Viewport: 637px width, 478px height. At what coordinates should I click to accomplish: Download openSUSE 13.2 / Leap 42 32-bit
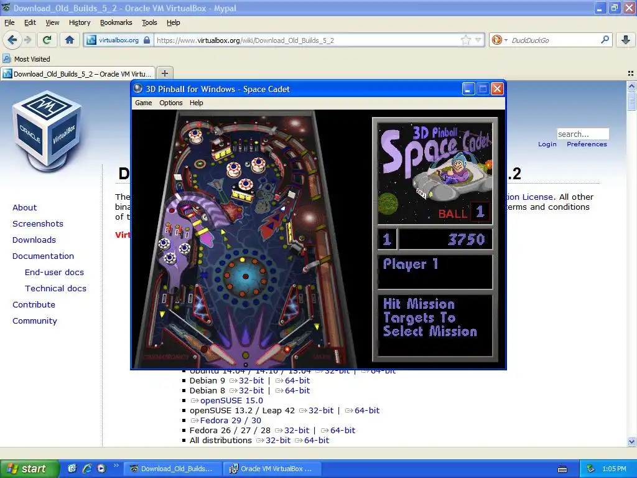coord(320,411)
